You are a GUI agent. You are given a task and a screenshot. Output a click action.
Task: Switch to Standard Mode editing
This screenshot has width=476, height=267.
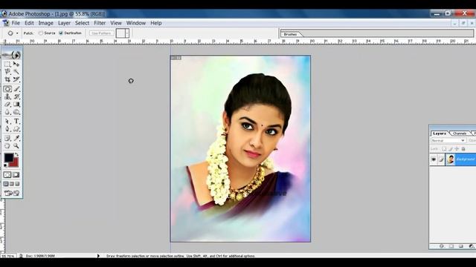coord(7,175)
